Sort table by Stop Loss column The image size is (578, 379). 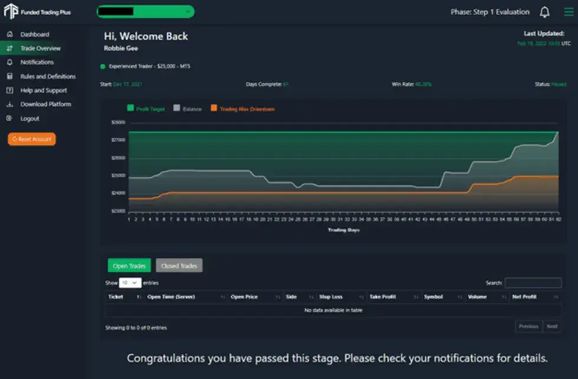(x=341, y=297)
